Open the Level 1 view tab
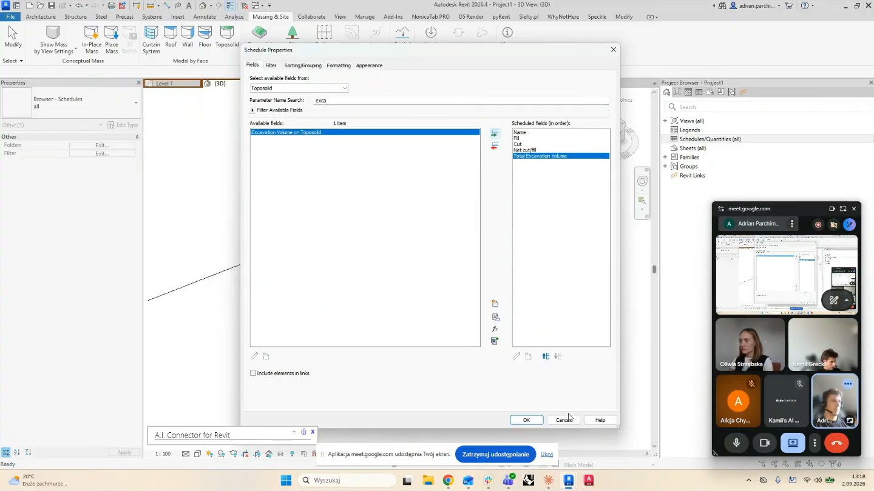The height and width of the screenshot is (491, 874). point(172,84)
